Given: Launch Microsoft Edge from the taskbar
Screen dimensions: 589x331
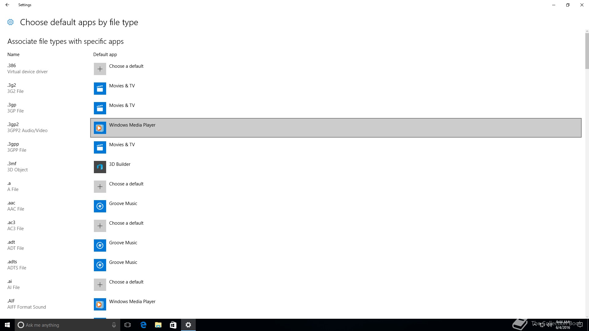Looking at the screenshot, I should 143,325.
